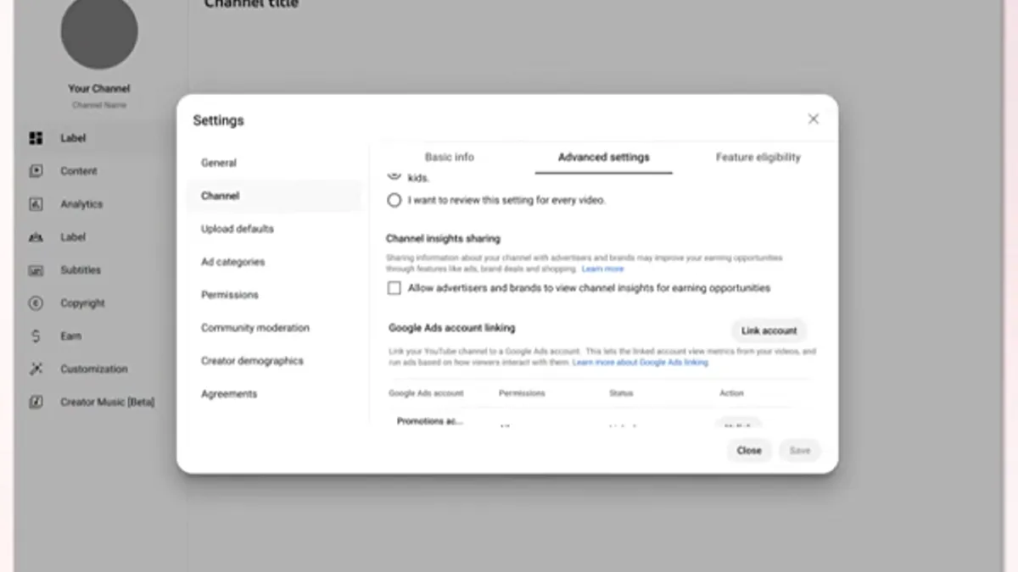Click the Subtitles icon in sidebar
This screenshot has height=572, width=1018.
coord(36,270)
